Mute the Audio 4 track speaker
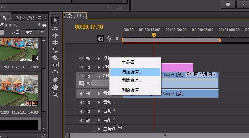Viewport: 249px width, 138px height. [x=82, y=120]
